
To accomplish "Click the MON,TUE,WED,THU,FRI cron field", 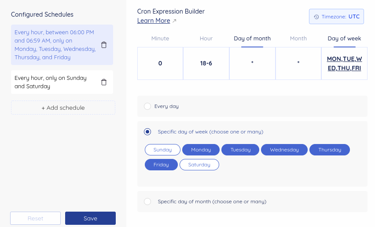I will click(x=344, y=64).
